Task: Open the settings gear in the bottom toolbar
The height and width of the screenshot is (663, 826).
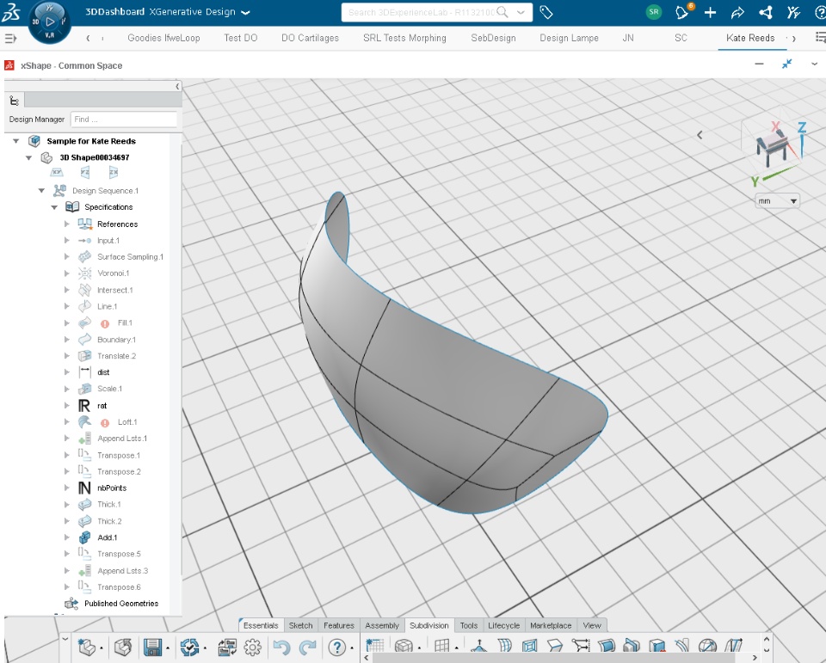Action: point(252,648)
